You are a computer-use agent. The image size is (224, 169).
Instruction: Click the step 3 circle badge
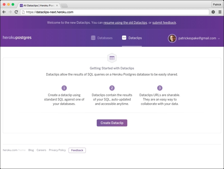pyautogui.click(x=160, y=88)
